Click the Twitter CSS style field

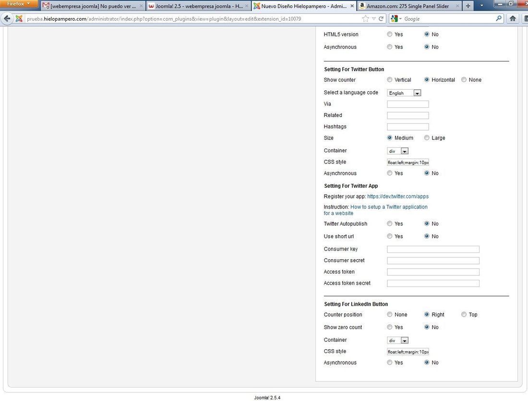tap(408, 162)
